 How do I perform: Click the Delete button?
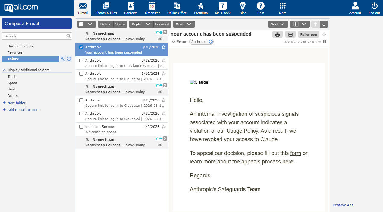tap(105, 24)
